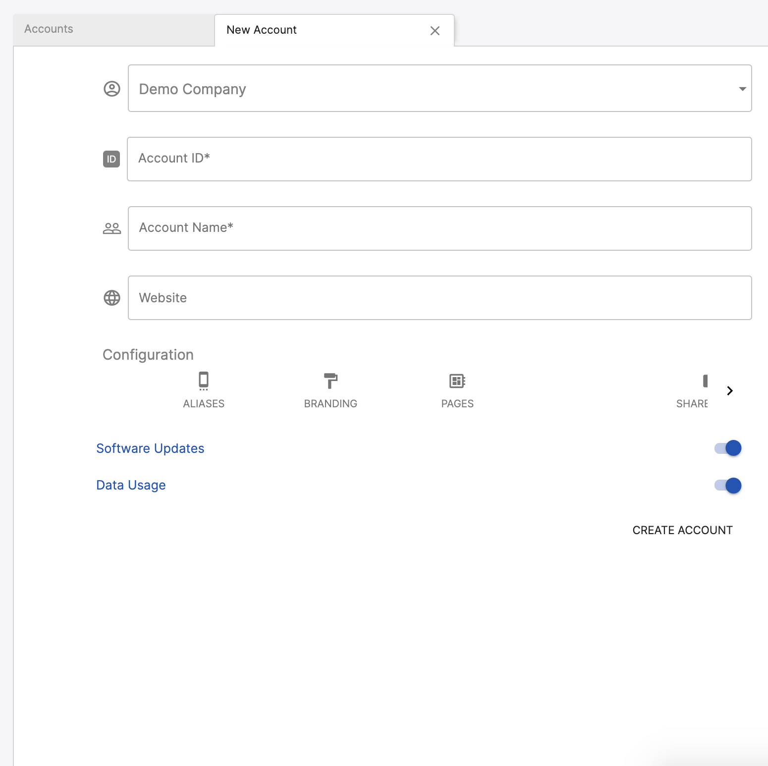The image size is (768, 766).
Task: Toggle the Software Updates switch
Action: 728,448
